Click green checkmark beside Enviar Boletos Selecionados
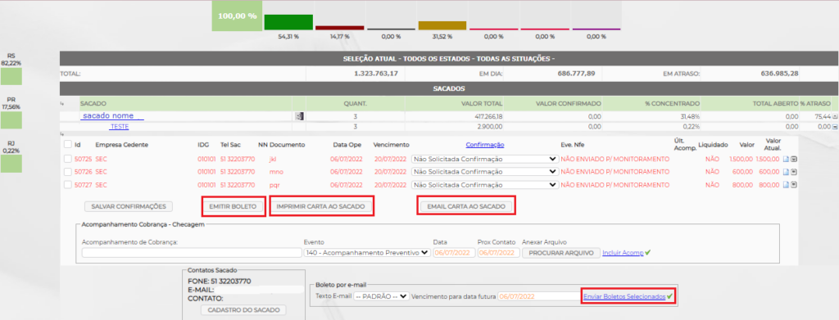The width and height of the screenshot is (839, 320). [669, 296]
